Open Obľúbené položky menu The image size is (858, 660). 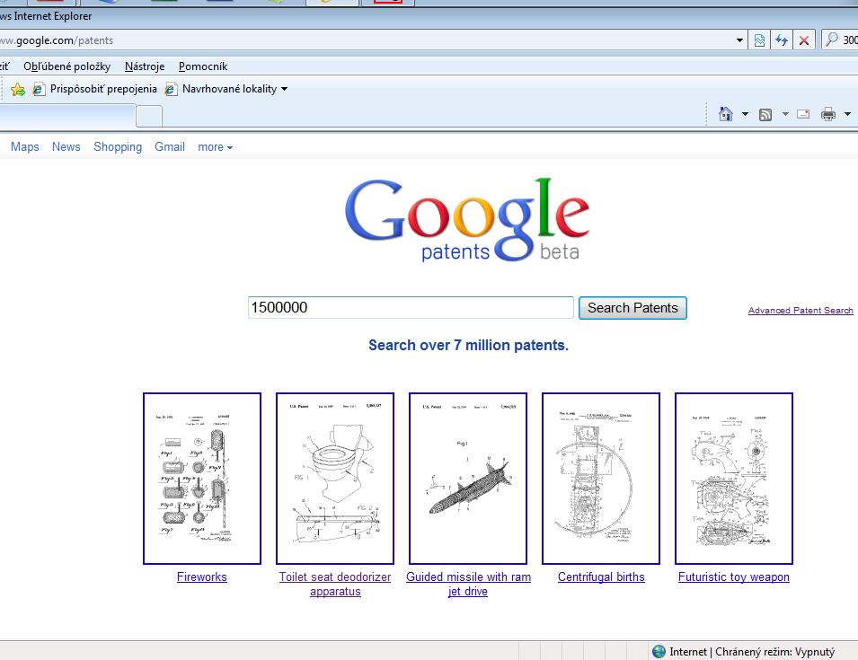click(66, 66)
